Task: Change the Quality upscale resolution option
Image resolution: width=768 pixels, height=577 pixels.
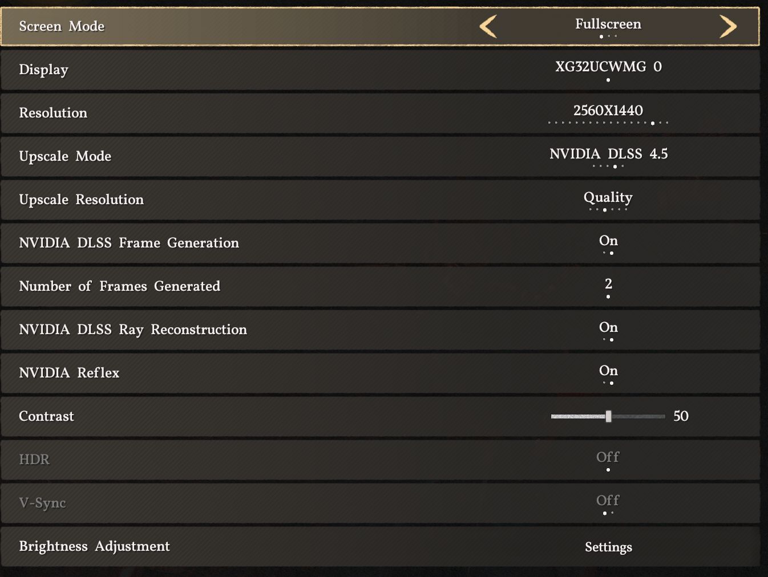Action: point(608,197)
